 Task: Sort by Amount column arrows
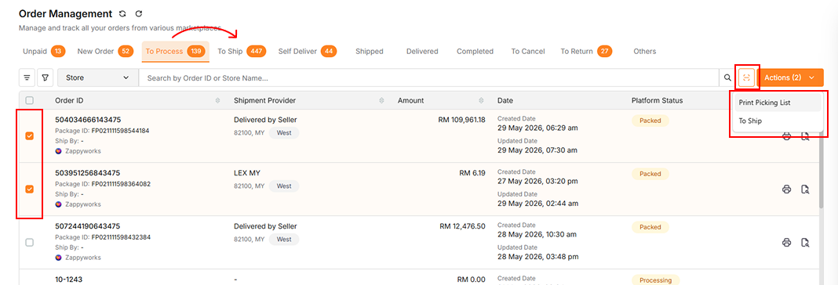point(482,100)
